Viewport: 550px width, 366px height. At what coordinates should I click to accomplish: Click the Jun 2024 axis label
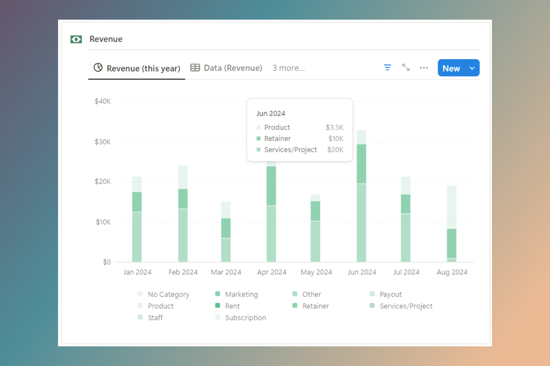coord(362,272)
